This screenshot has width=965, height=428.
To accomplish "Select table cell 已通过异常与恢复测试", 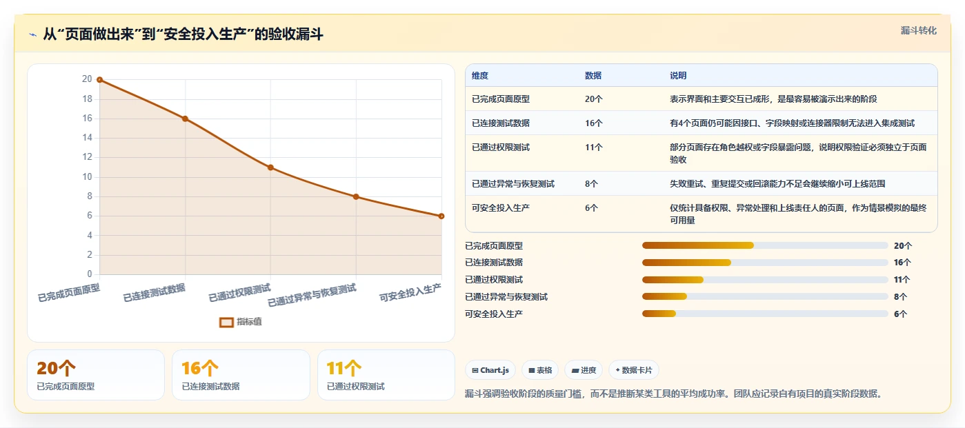I will [x=513, y=184].
